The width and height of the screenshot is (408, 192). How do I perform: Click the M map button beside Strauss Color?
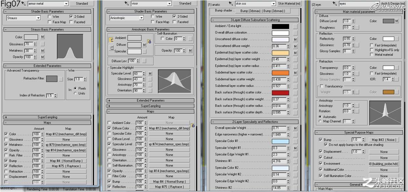coord(43,37)
